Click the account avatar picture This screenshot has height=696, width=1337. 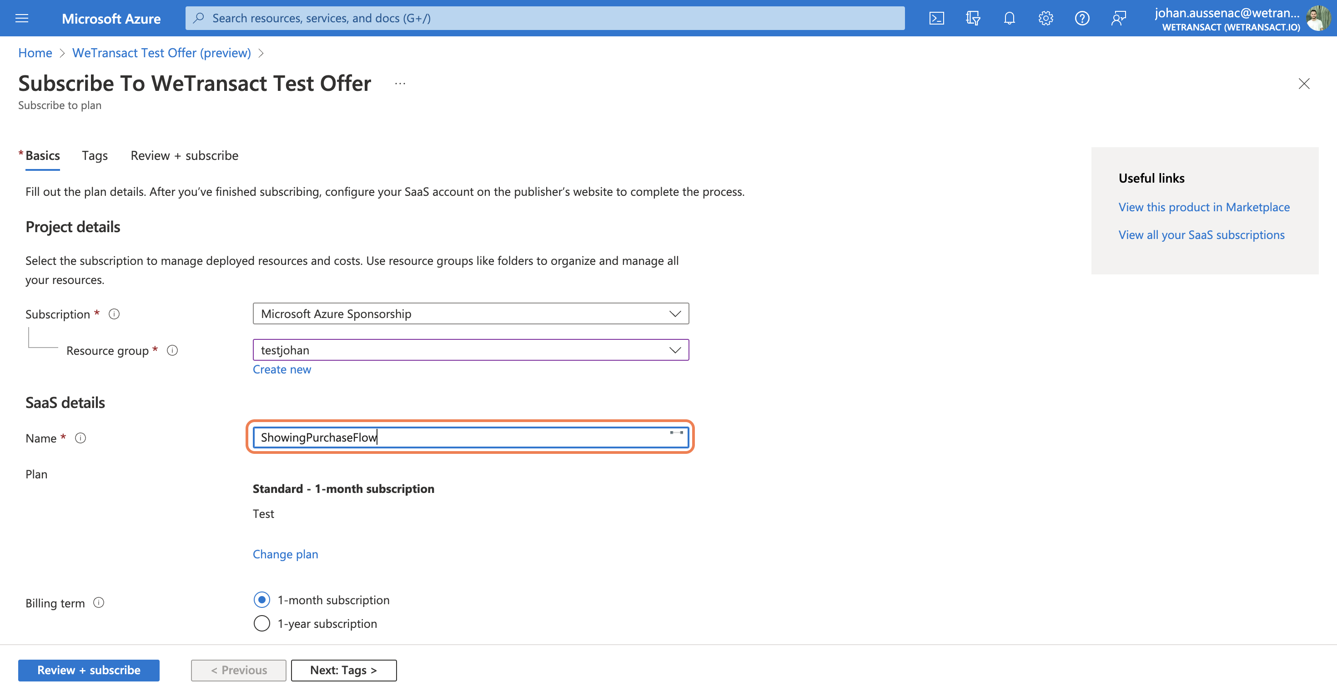tap(1318, 18)
